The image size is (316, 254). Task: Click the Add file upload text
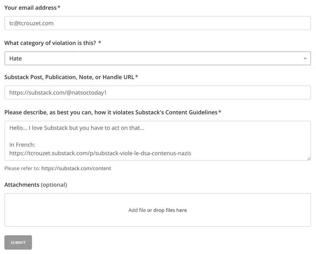(137, 210)
